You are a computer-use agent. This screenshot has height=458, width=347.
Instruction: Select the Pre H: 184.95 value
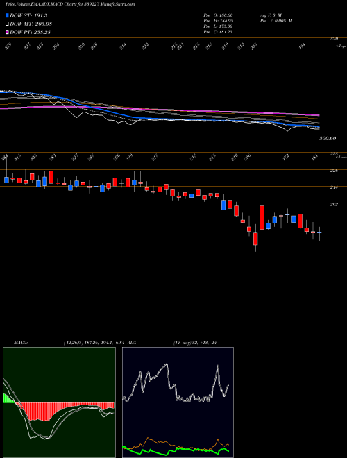point(218,21)
